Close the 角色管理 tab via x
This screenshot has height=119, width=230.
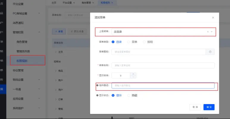pos(93,2)
